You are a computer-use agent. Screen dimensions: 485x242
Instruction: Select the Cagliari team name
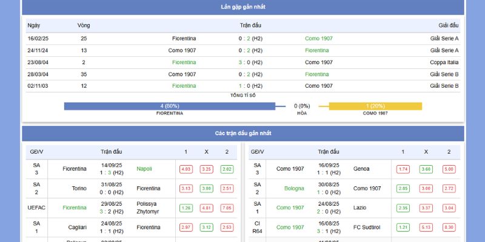78,227
